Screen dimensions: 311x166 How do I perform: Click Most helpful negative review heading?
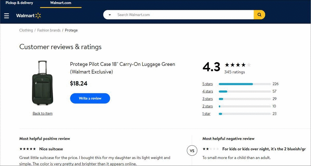(x=228, y=139)
